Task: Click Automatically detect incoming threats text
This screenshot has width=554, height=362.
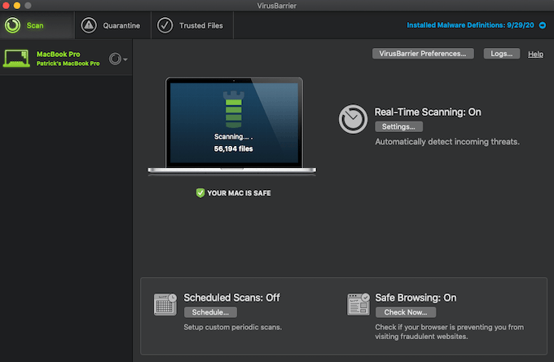Action: pos(447,142)
